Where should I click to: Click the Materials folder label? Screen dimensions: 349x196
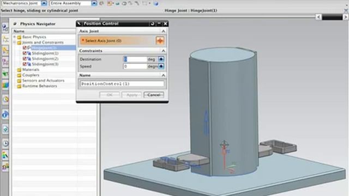31,70
